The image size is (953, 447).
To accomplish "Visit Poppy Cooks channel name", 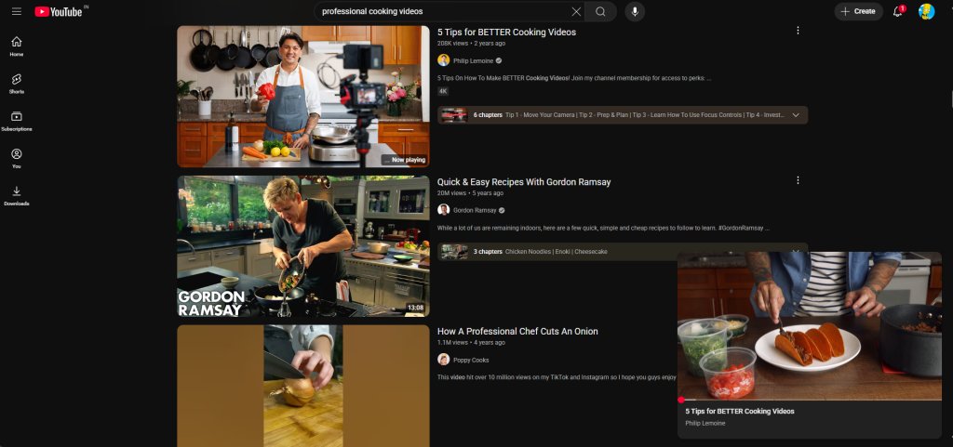I will (x=470, y=360).
